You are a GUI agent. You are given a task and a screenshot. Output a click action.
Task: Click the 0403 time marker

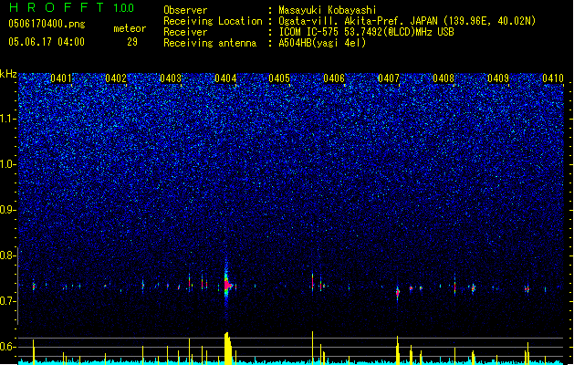[171, 78]
